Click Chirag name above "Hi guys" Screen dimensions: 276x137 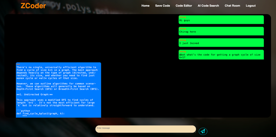tap(182, 17)
